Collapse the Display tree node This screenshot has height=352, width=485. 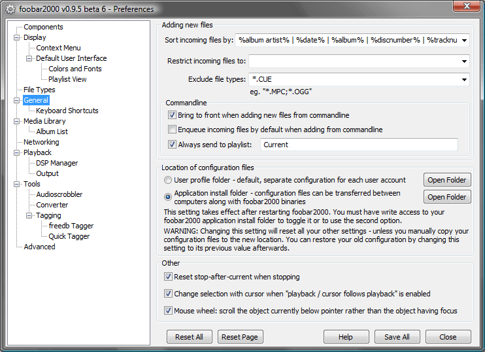point(17,37)
